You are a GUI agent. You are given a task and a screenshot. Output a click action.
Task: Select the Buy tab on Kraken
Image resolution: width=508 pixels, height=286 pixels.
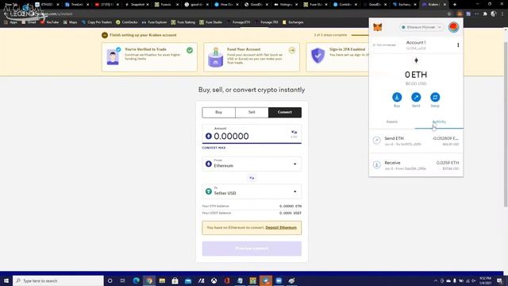point(219,112)
